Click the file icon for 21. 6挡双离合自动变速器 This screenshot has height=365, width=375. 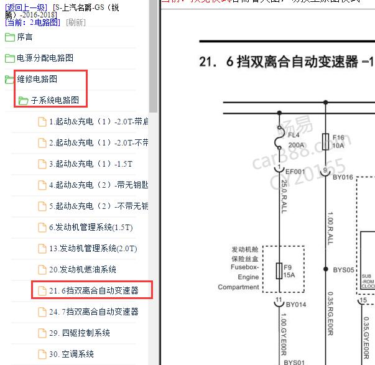point(42,291)
